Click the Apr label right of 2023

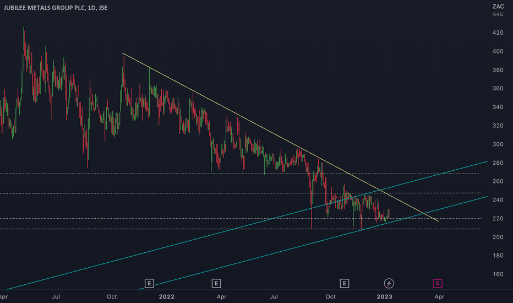coord(439,297)
